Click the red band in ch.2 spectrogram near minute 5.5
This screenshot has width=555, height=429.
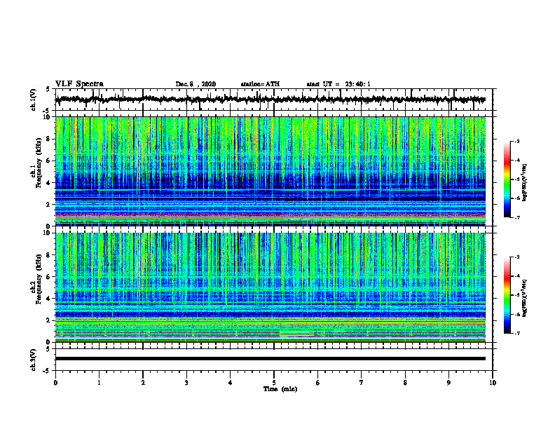coord(296,334)
